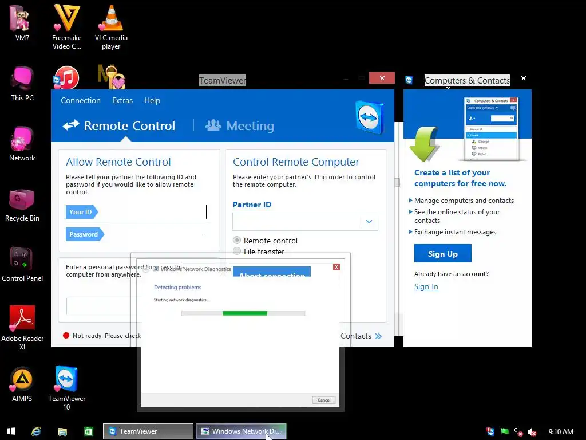Image resolution: width=586 pixels, height=440 pixels.
Task: Click the Sign In link
Action: pyautogui.click(x=426, y=286)
